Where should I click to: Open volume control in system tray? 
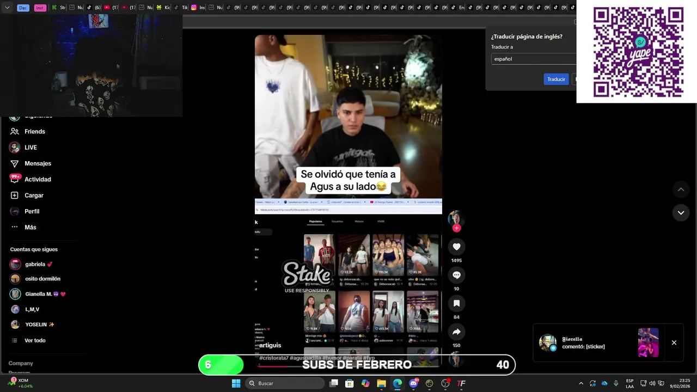pos(652,383)
